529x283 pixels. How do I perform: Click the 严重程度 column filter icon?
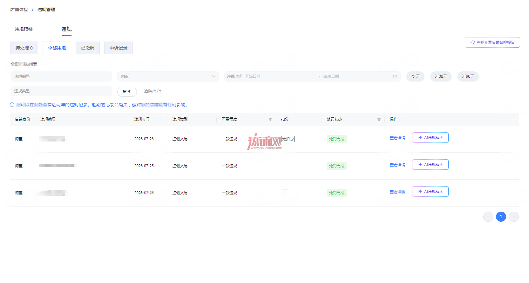tap(270, 120)
